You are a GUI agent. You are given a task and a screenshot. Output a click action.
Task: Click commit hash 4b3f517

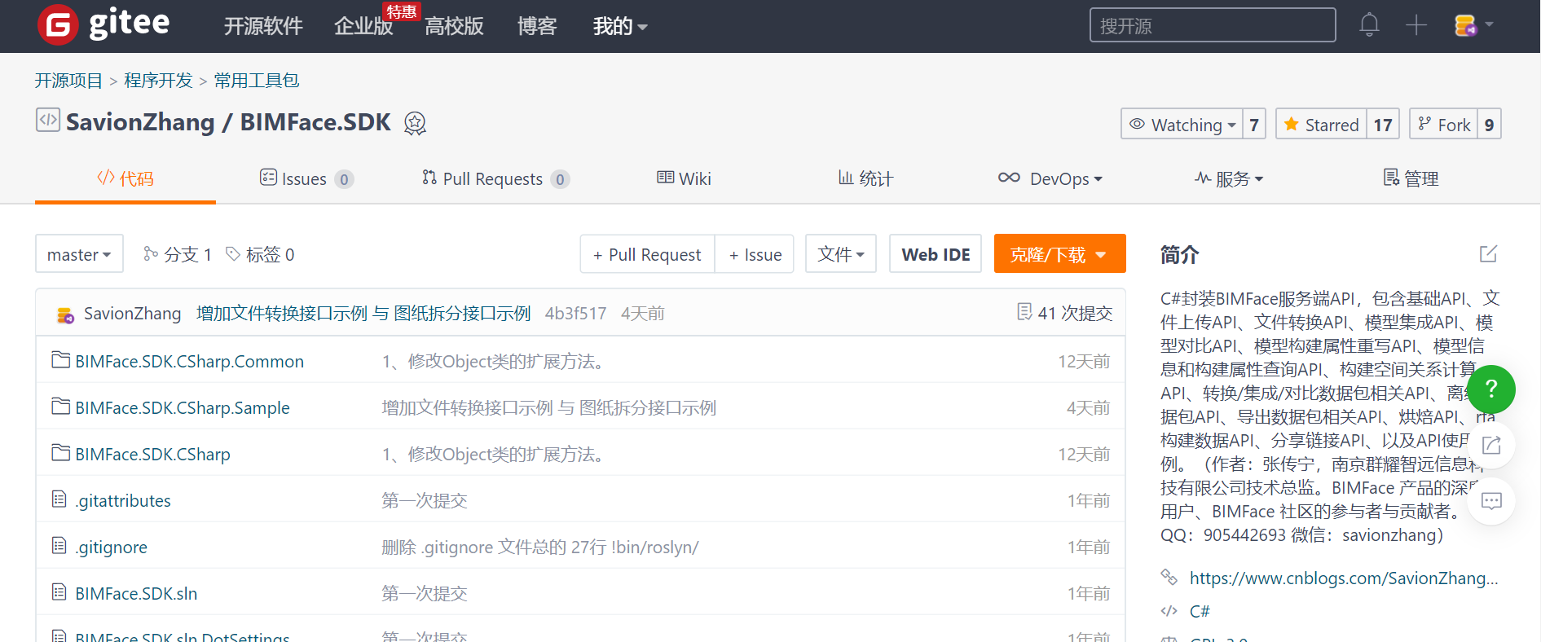pyautogui.click(x=575, y=313)
